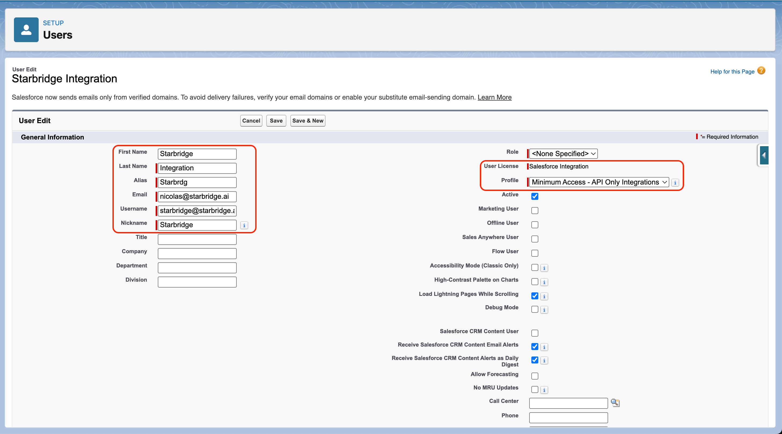Click the Alias input field
Viewport: 782px width, 434px height.
[x=197, y=182]
